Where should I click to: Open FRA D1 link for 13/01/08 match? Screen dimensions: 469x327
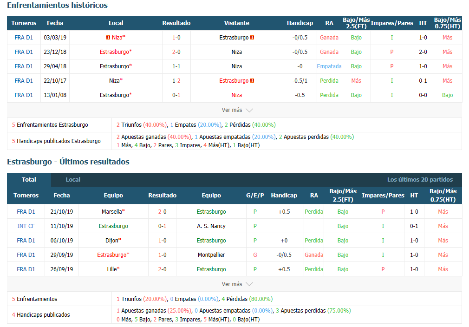click(24, 95)
